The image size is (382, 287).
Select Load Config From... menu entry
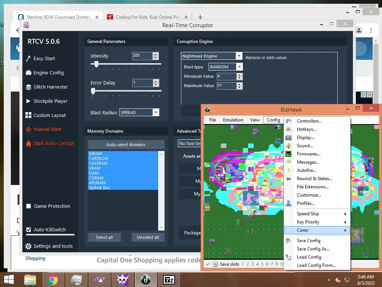317,265
